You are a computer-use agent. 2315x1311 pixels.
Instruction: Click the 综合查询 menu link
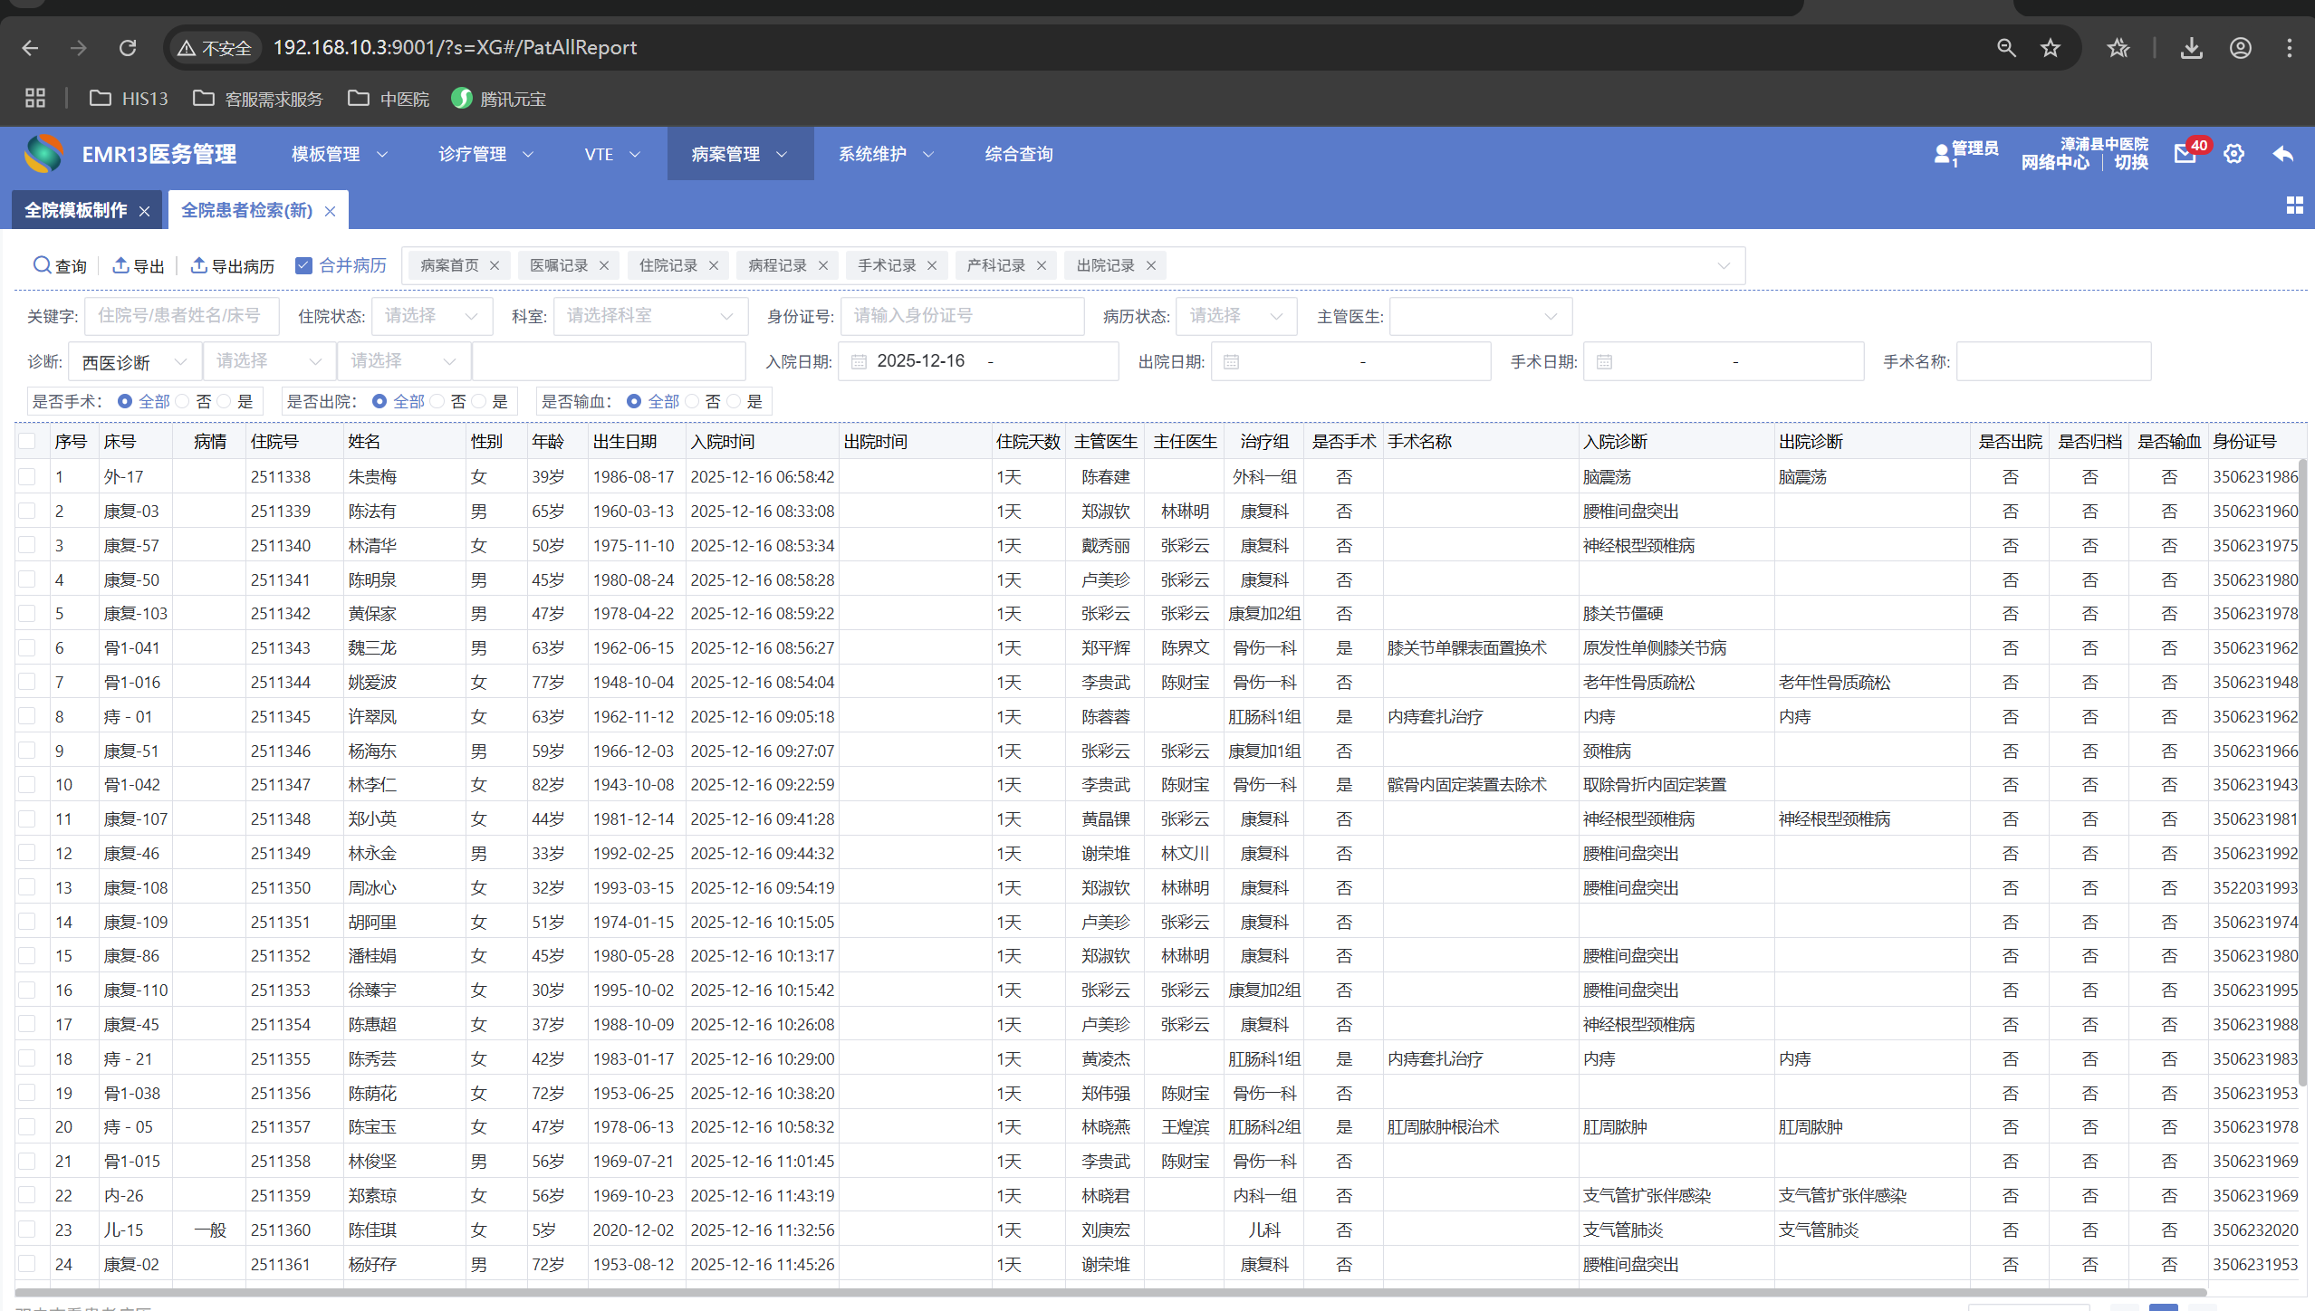pyautogui.click(x=1019, y=154)
